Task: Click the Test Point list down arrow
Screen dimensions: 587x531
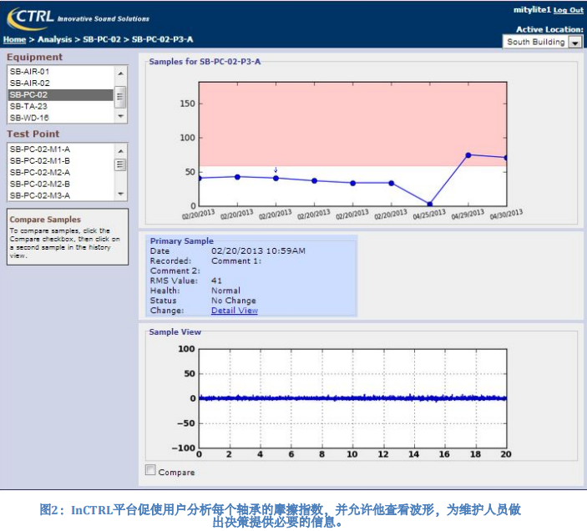Action: click(x=122, y=195)
